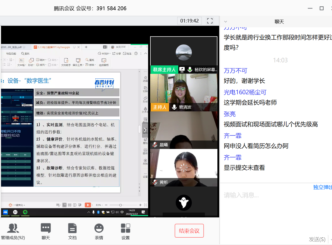Click the 独立弹出 pop-out chat link
The image size is (332, 245).
[323, 187]
